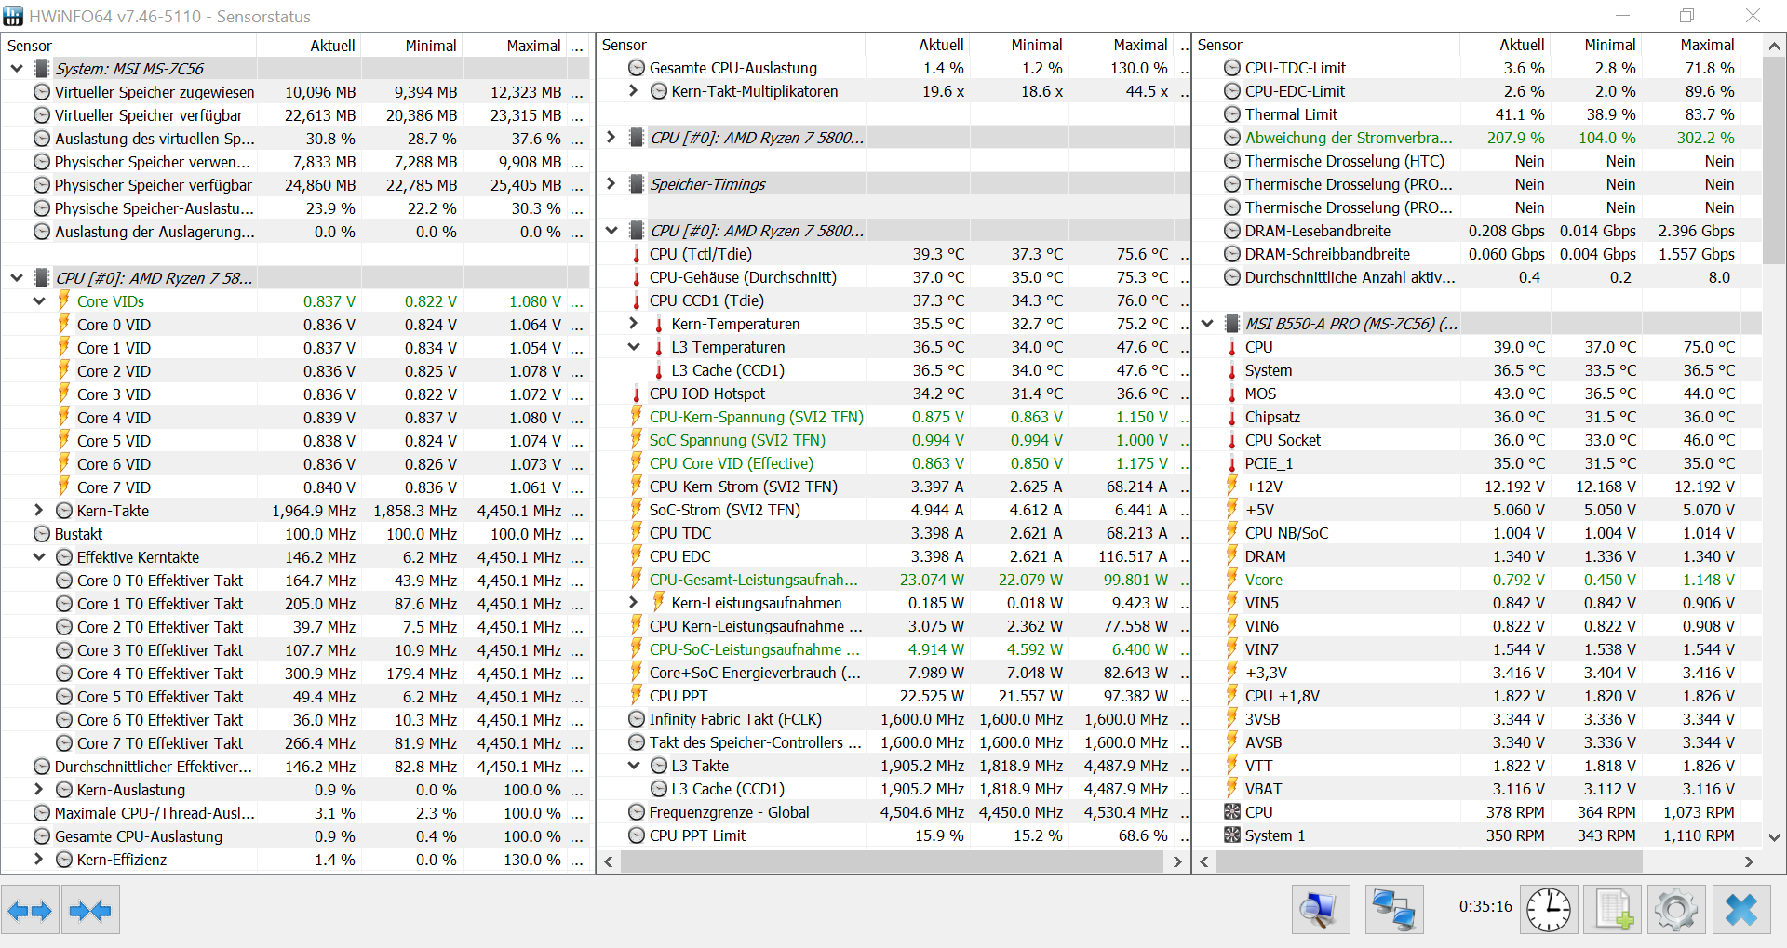Click the blue inward-arrows shrink layout button
The width and height of the screenshot is (1787, 948).
click(90, 910)
